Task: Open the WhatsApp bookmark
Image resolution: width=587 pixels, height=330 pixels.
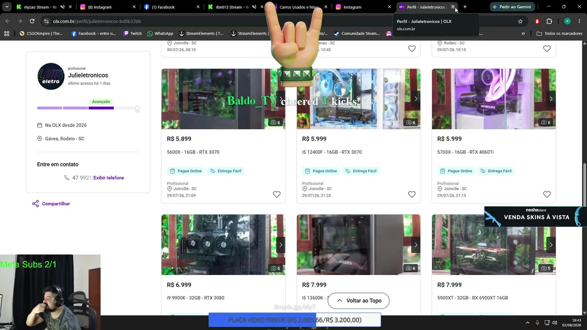Action: pos(160,33)
